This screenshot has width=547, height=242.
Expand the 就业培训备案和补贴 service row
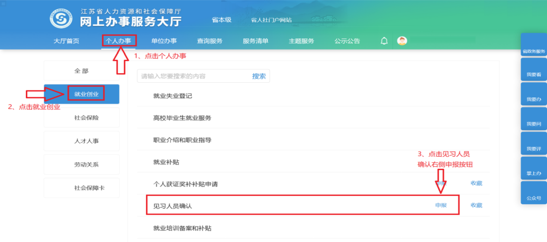(182, 228)
